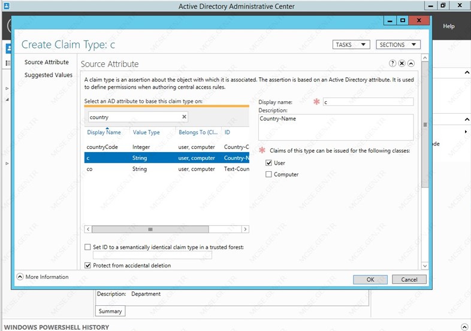Expand More Information panel

(20, 277)
